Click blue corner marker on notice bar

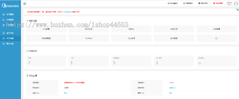click(x=237, y=10)
